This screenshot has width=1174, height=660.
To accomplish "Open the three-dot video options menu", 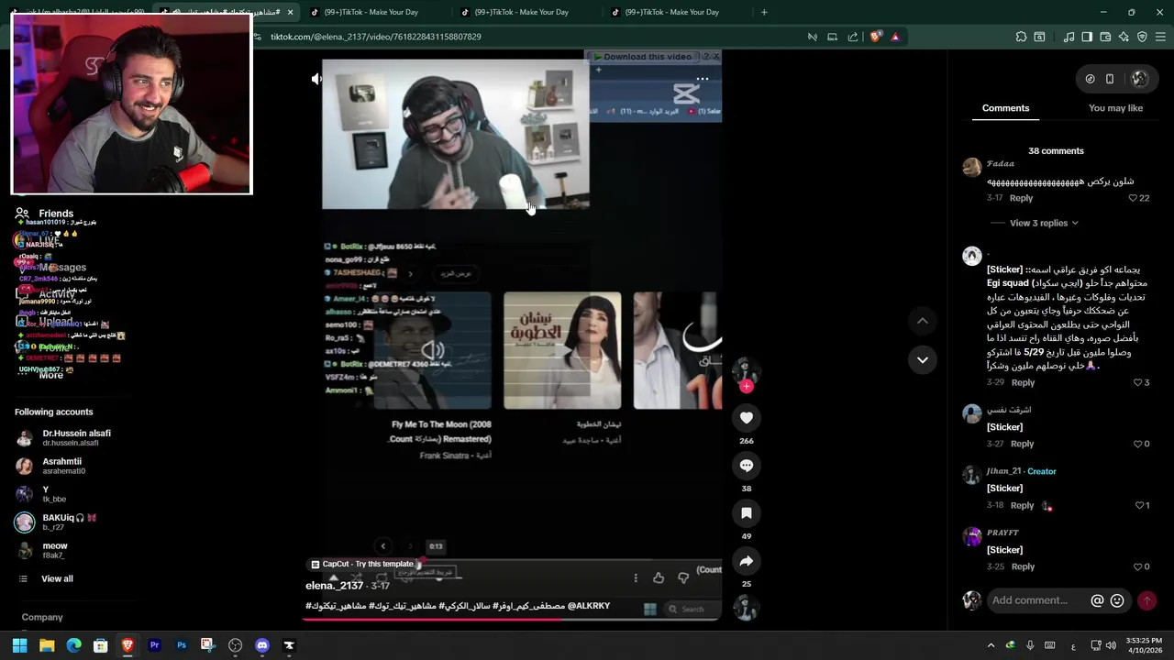I will (x=703, y=79).
